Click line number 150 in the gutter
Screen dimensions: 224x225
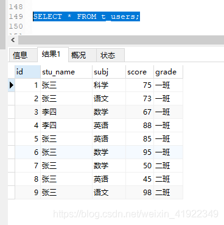point(16,26)
